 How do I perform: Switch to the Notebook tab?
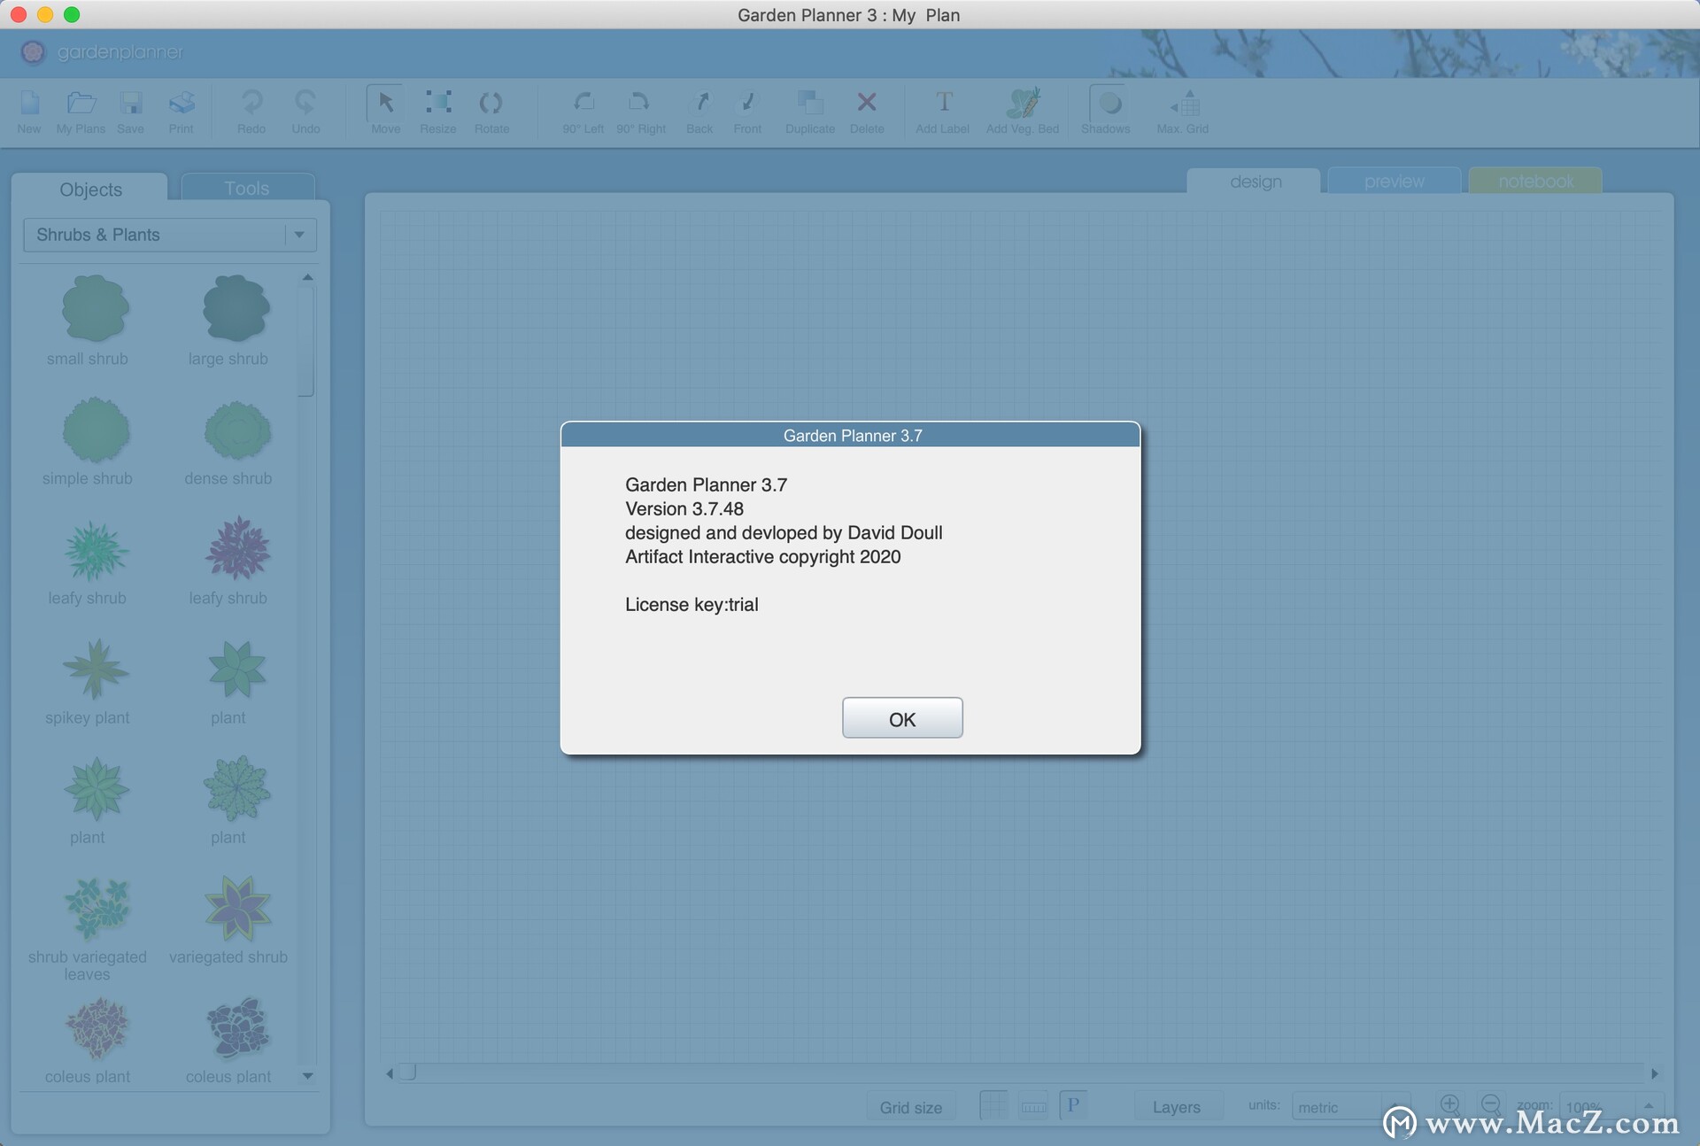1534,179
